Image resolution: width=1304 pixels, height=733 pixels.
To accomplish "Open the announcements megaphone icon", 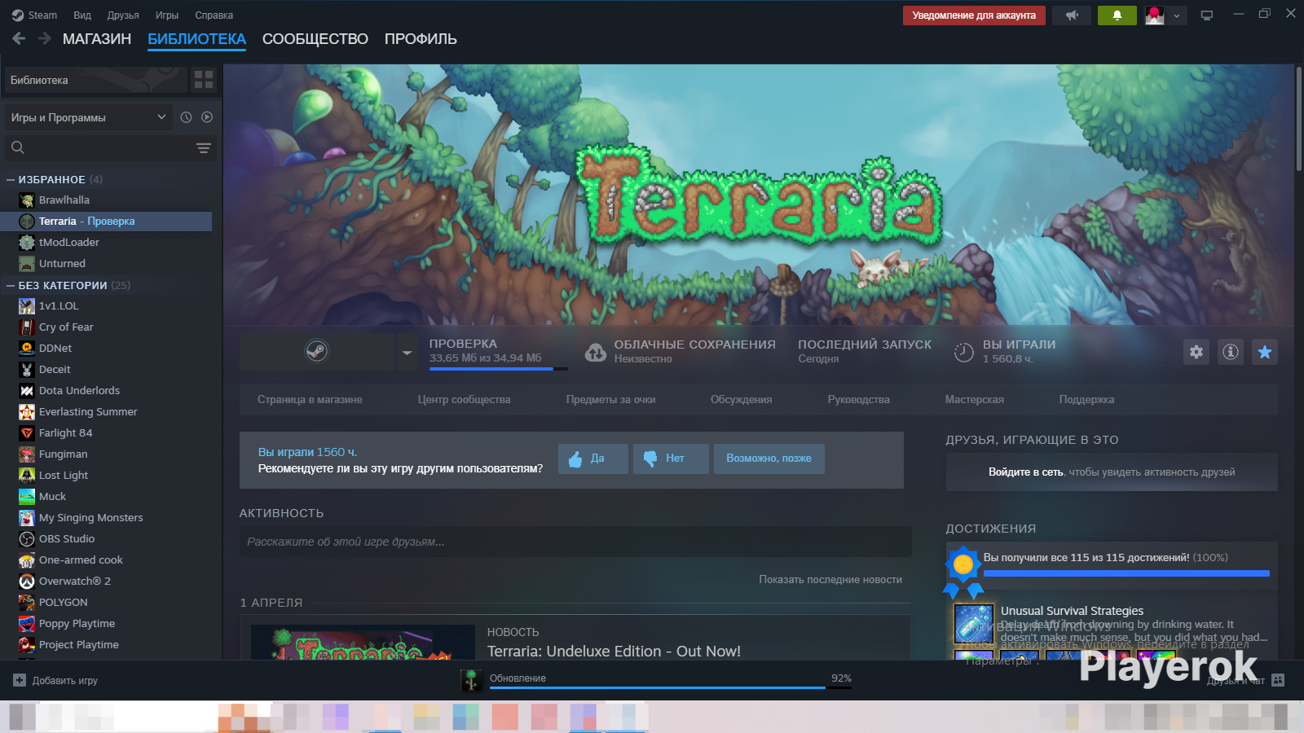I will pos(1072,15).
